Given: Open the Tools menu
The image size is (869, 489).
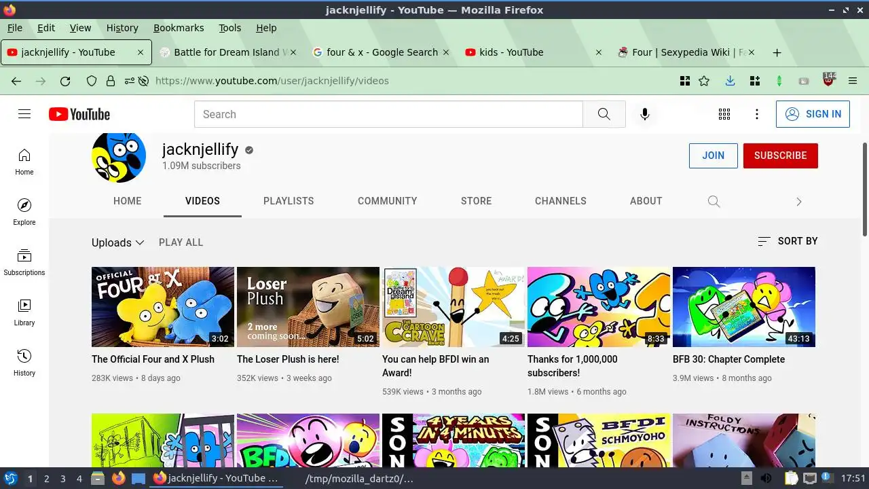Looking at the screenshot, I should click(230, 28).
